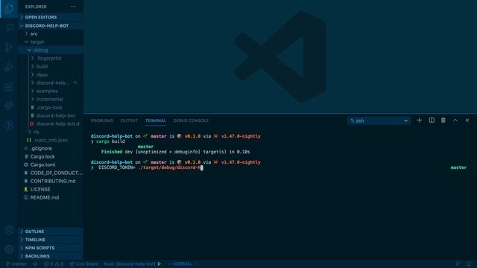Switch to the OUTPUT tab
Image resolution: width=477 pixels, height=268 pixels.
tap(129, 121)
